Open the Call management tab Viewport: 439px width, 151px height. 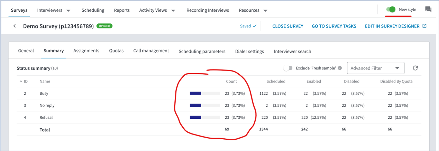pos(151,51)
